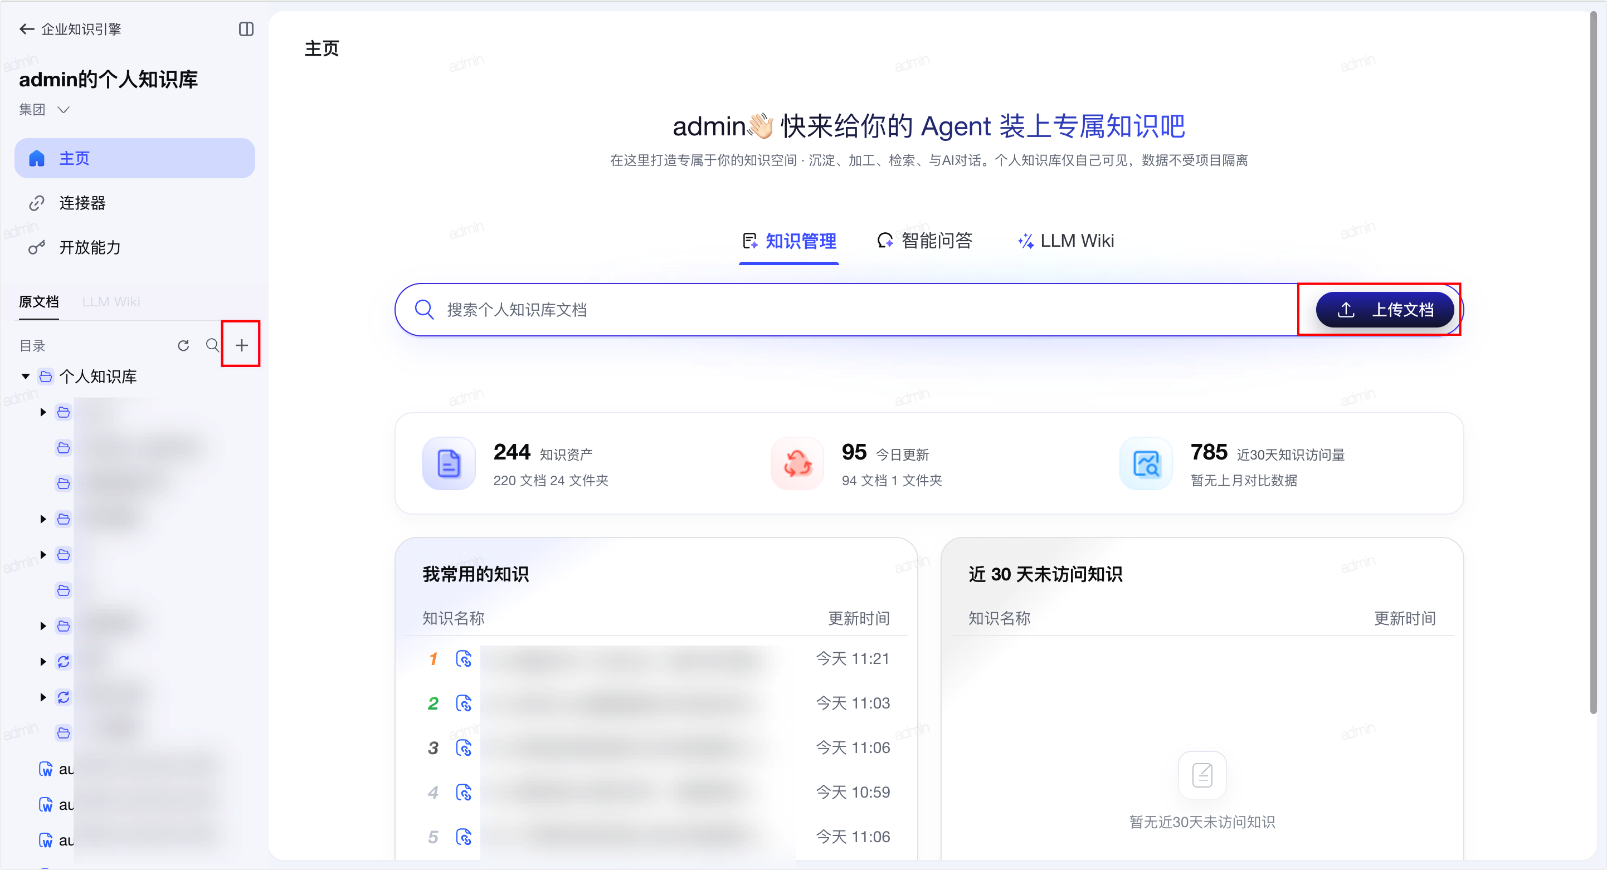Viewport: 1607px width, 870px height.
Task: Open the 集团 dropdown
Action: pyautogui.click(x=44, y=110)
